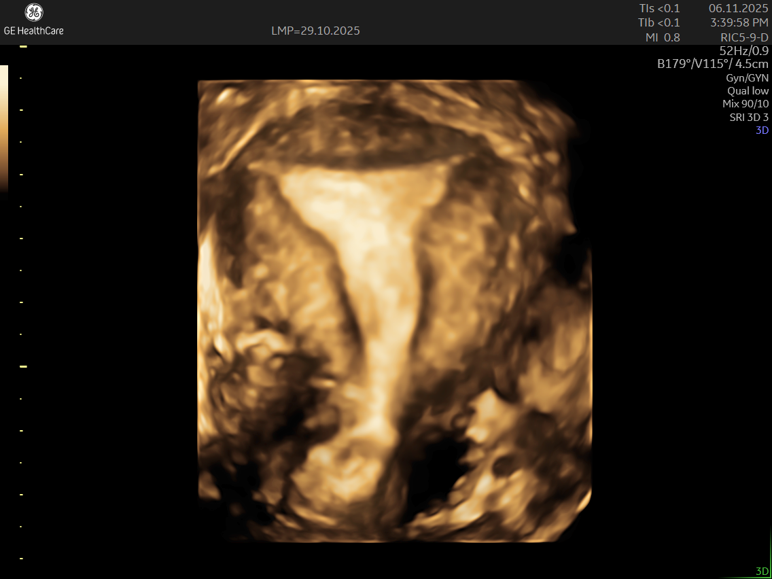Click the topmost wide yellow depth scale tick
Image resolution: width=772 pixels, height=579 pixels.
(x=23, y=46)
